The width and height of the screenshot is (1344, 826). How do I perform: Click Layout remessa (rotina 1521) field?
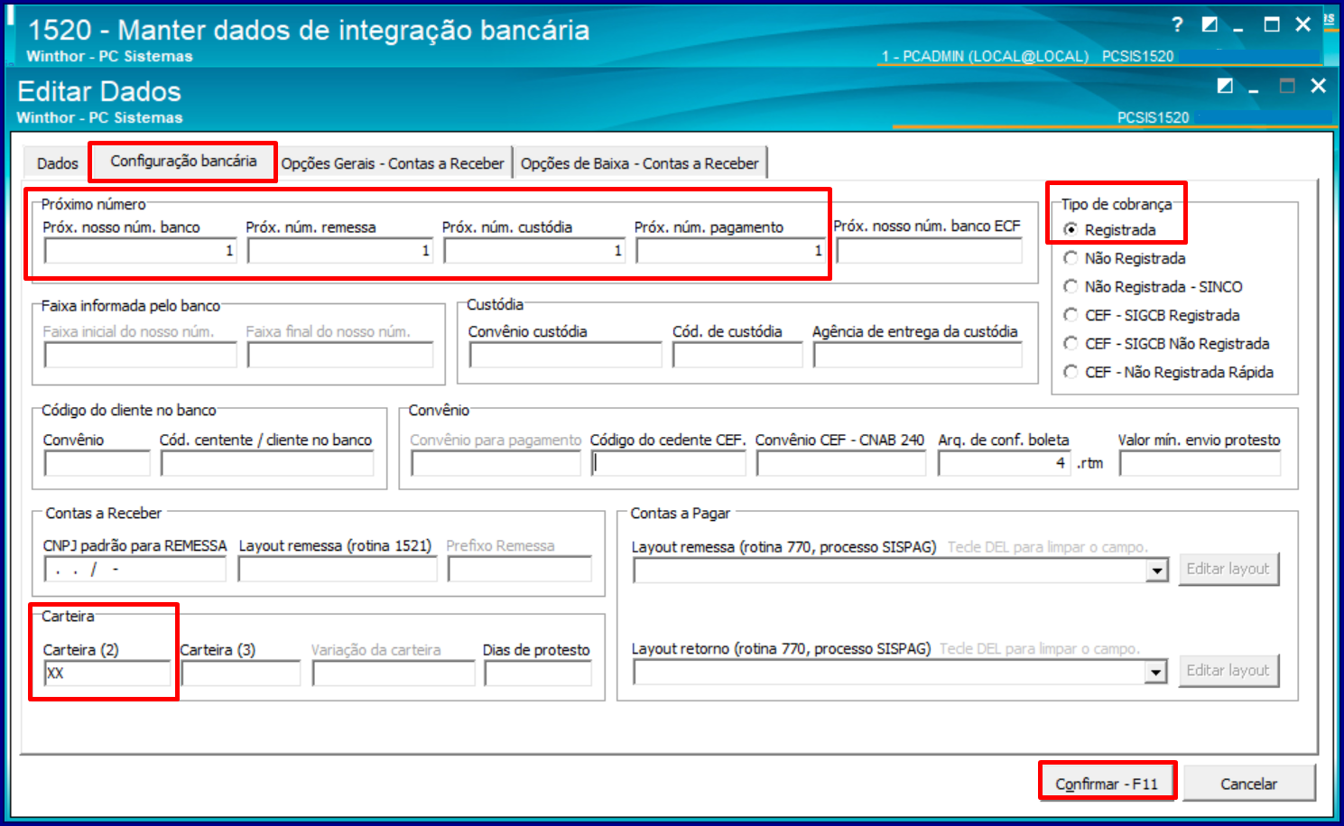[338, 570]
